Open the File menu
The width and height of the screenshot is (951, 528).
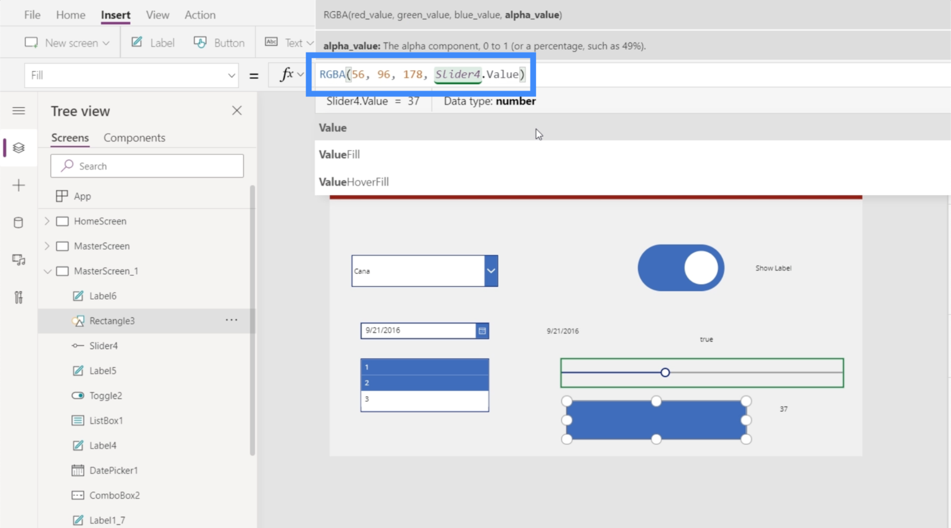click(32, 15)
